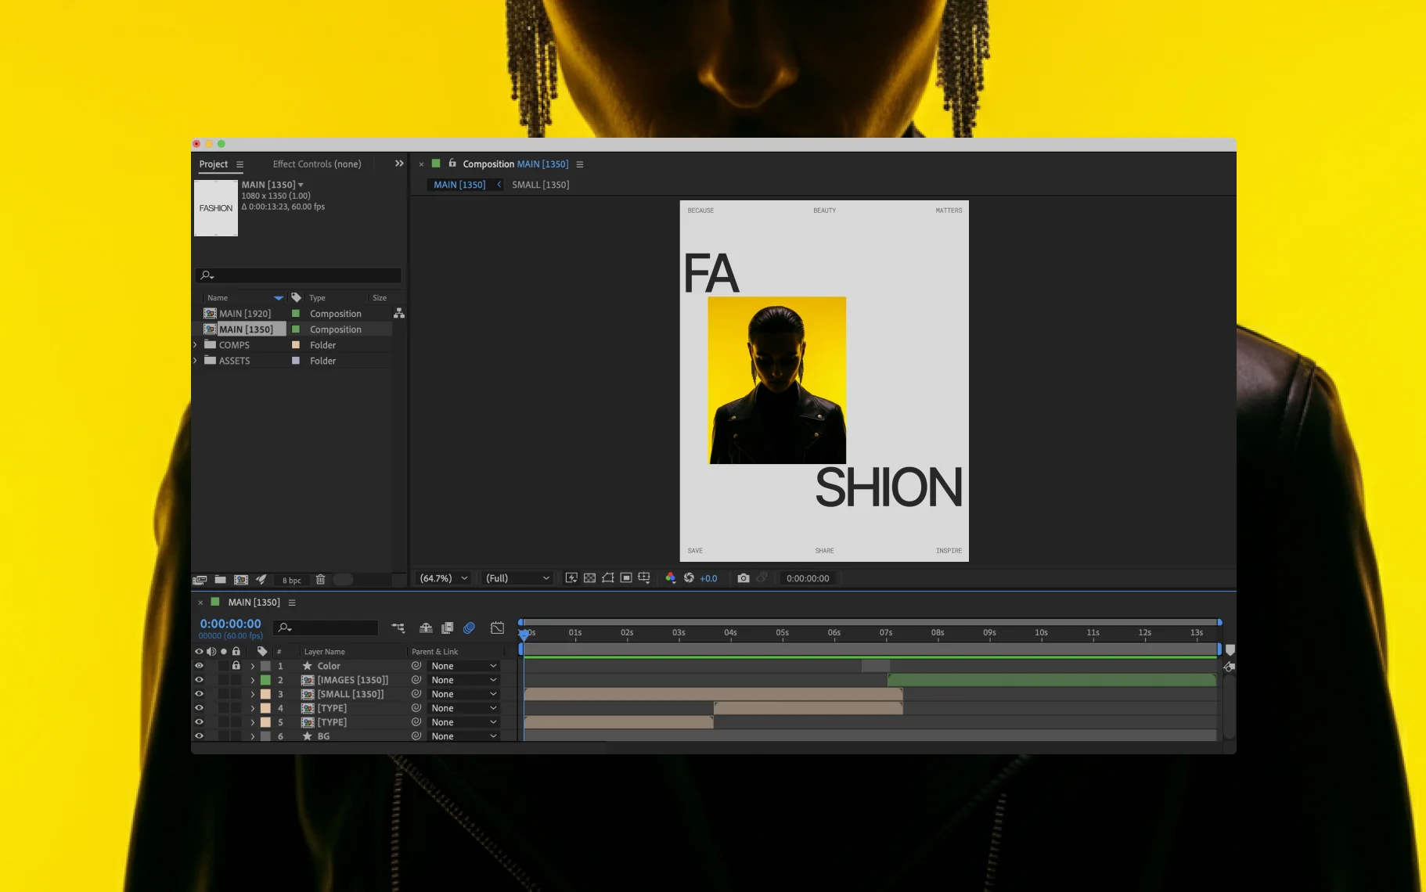The height and width of the screenshot is (892, 1426).
Task: Click the composition mini-flowchart icon
Action: click(x=398, y=628)
